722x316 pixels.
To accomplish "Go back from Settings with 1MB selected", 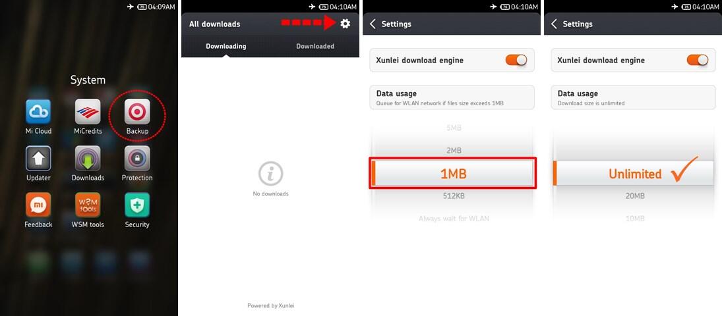I will coord(373,24).
